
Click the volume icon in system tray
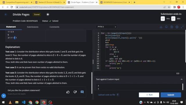click(168, 102)
